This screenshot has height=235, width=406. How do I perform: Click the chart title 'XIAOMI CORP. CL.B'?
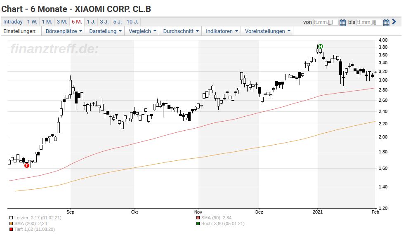113,9
